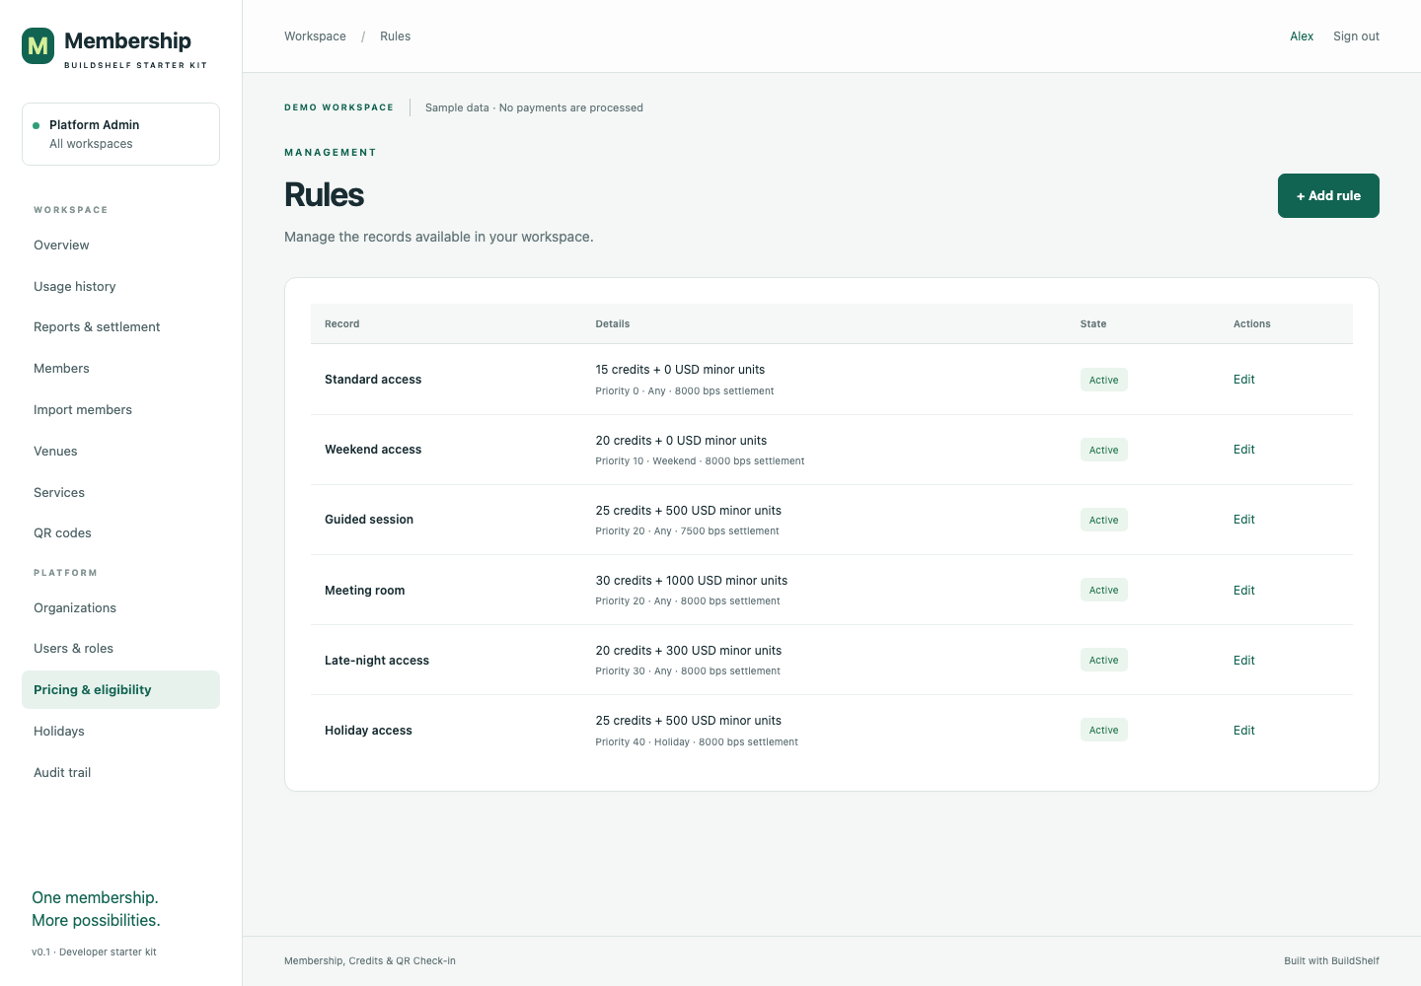
Task: Select the Late-night access record name
Action: [x=377, y=661]
